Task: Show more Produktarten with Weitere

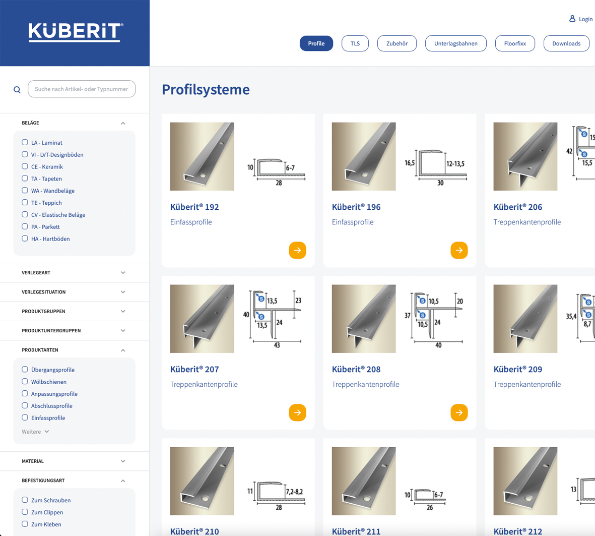Action: click(x=35, y=432)
